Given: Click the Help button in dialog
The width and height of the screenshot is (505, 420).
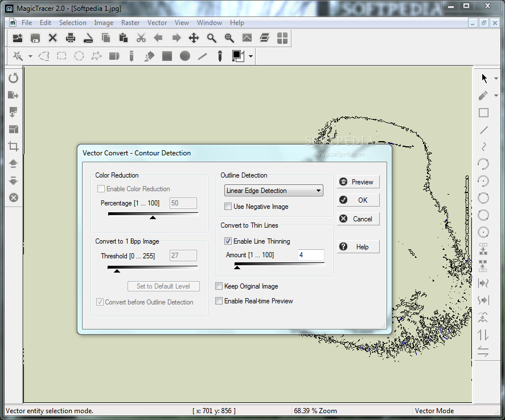Looking at the screenshot, I should [358, 247].
